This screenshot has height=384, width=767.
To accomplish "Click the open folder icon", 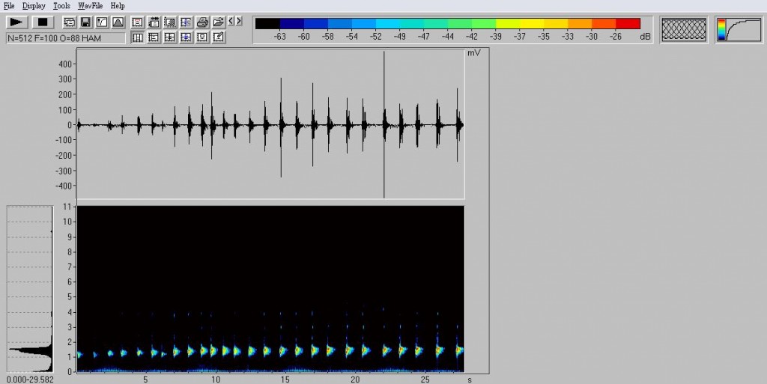I will (218, 22).
